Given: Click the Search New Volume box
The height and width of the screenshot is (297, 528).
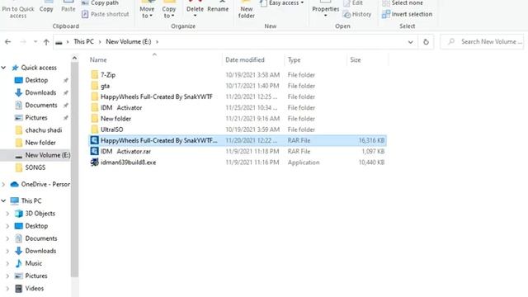Looking at the screenshot, I should click(482, 42).
